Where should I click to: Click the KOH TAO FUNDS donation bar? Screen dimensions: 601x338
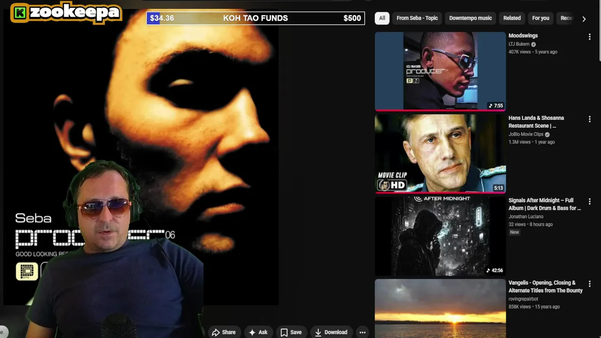tap(255, 18)
